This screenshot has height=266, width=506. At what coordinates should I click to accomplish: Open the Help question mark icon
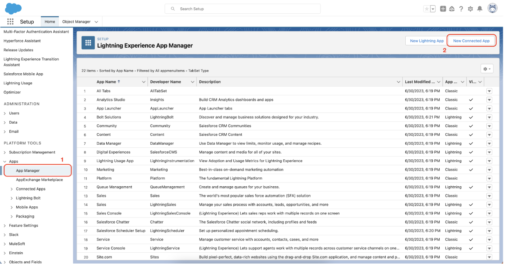[461, 9]
